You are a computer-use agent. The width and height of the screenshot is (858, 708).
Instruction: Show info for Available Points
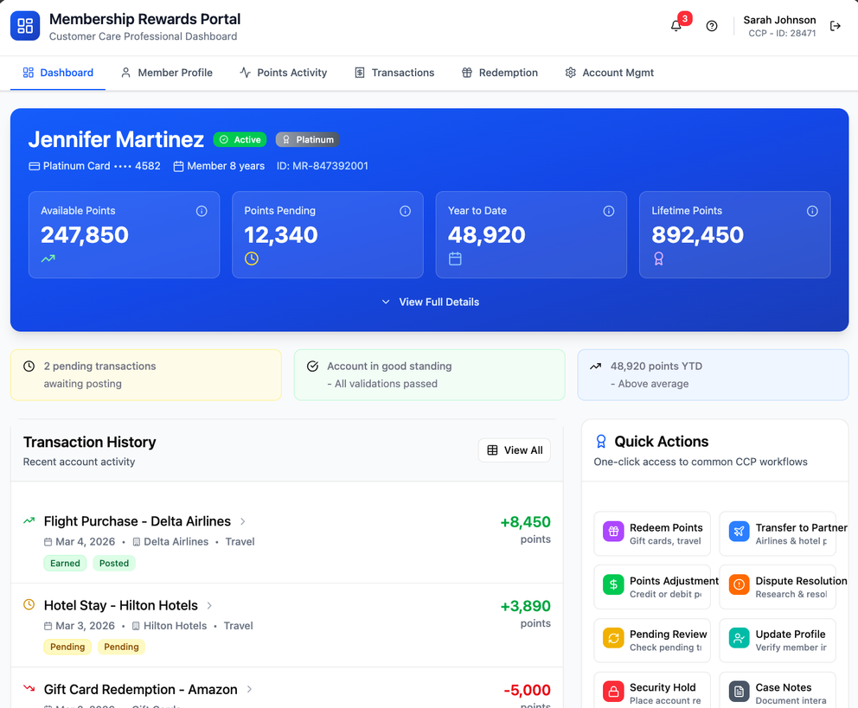[202, 211]
